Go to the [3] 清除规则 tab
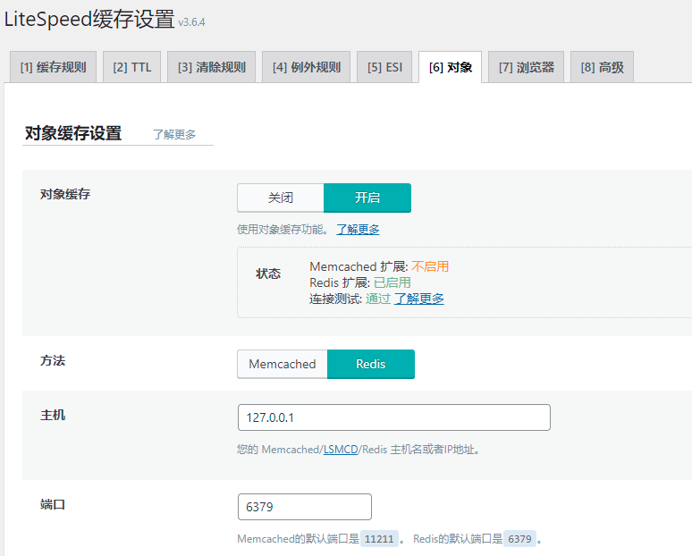The width and height of the screenshot is (692, 556). [211, 67]
